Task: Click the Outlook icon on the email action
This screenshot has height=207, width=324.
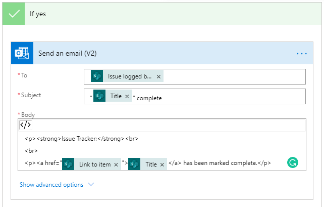Action: 22,53
